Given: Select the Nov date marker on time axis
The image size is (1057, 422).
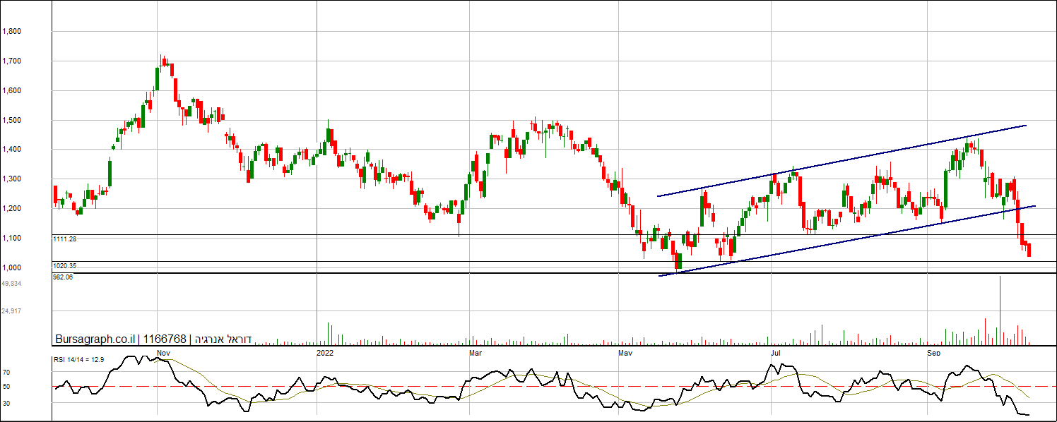Looking at the screenshot, I should pyautogui.click(x=163, y=351).
